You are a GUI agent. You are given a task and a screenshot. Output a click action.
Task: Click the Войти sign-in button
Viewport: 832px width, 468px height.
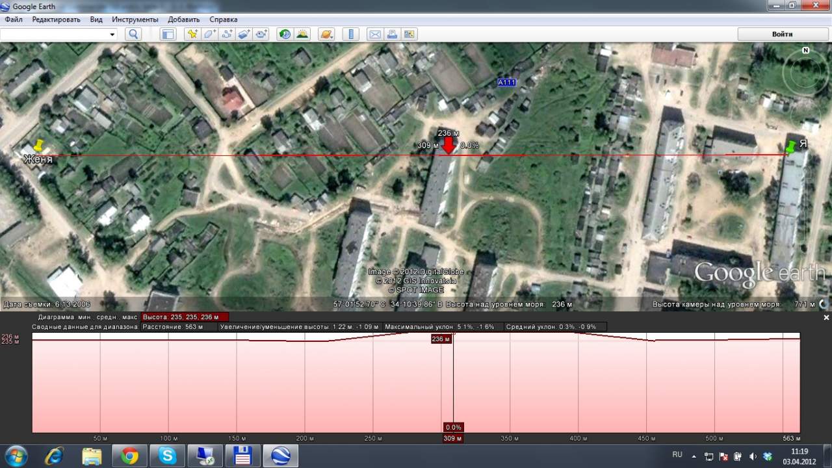pyautogui.click(x=783, y=34)
